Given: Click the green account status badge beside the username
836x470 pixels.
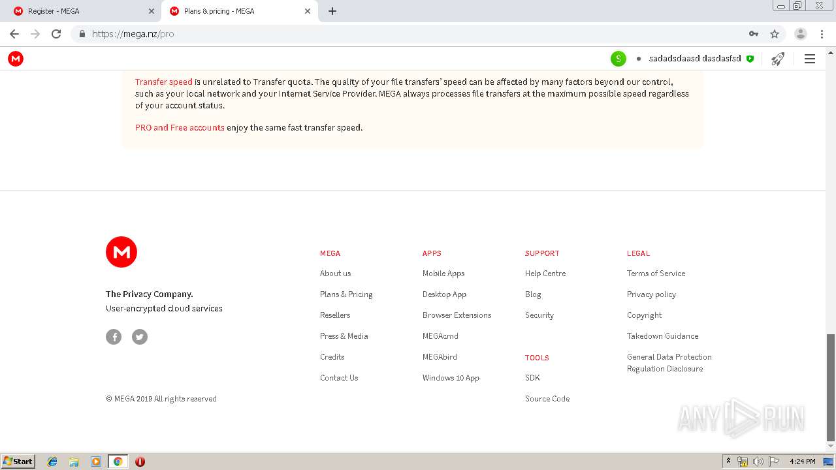Looking at the screenshot, I should pos(750,59).
